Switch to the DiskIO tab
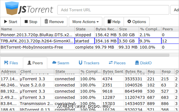179x112 pixels. [143, 63]
